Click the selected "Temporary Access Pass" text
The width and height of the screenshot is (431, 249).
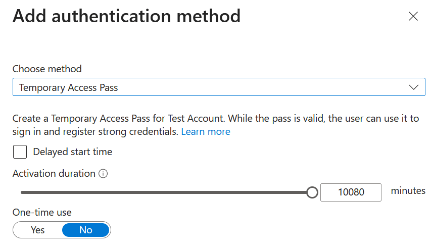coord(68,87)
